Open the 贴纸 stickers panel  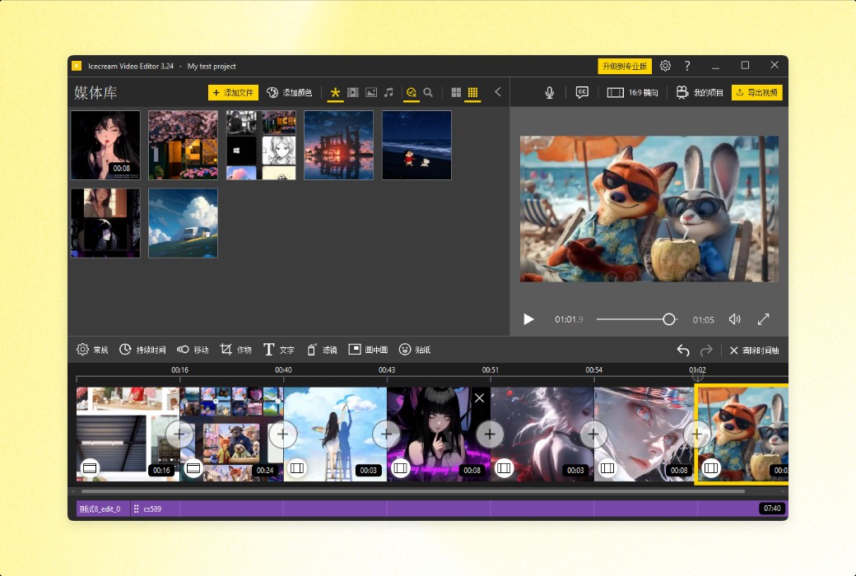tap(414, 349)
